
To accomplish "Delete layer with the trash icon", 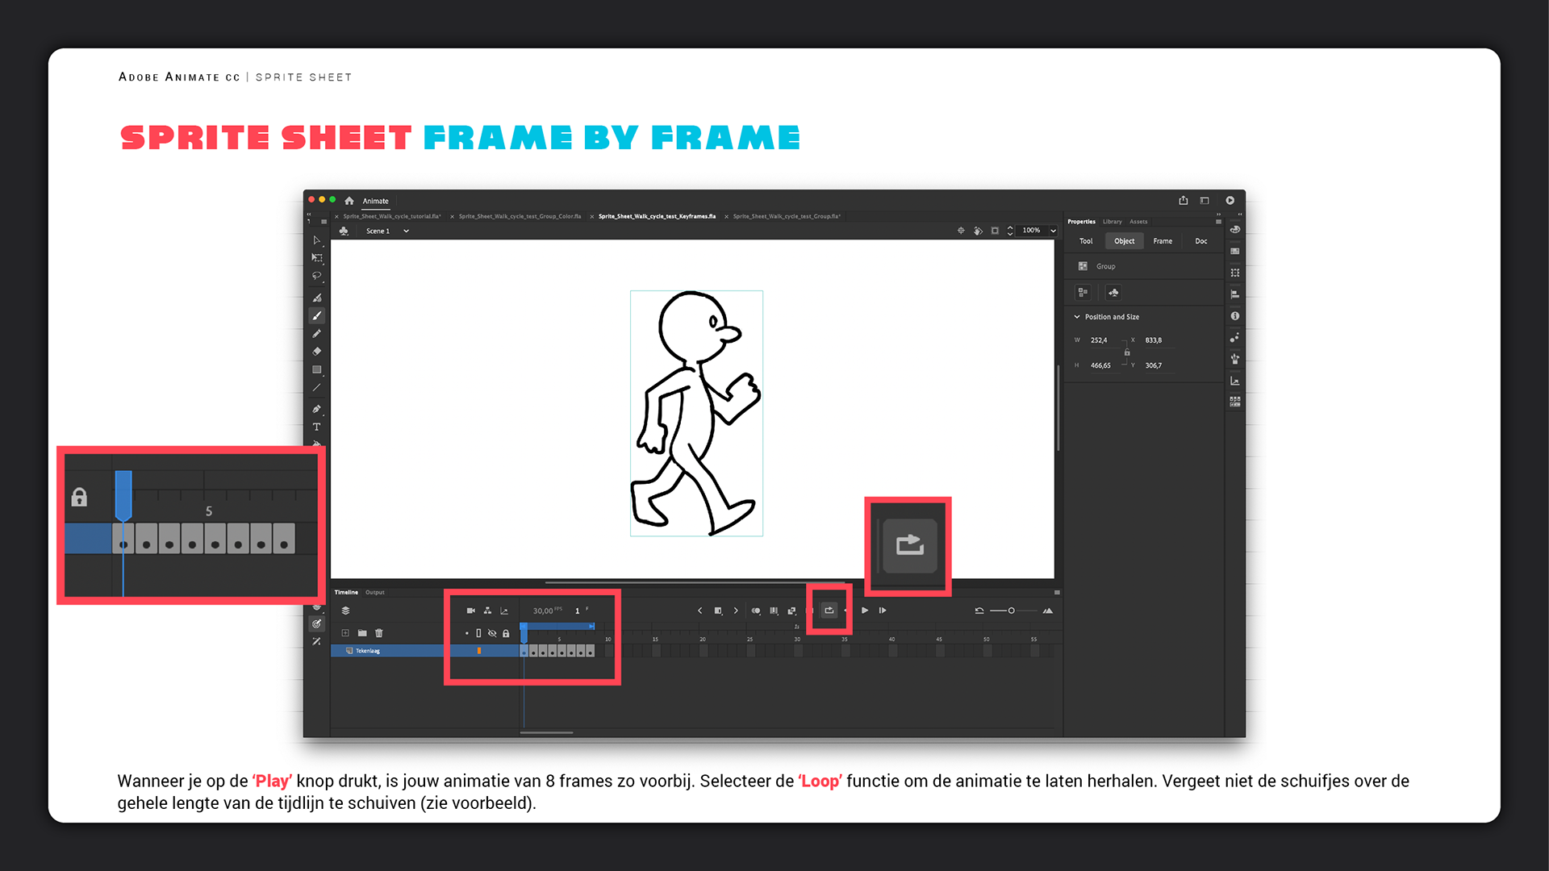I will (379, 633).
